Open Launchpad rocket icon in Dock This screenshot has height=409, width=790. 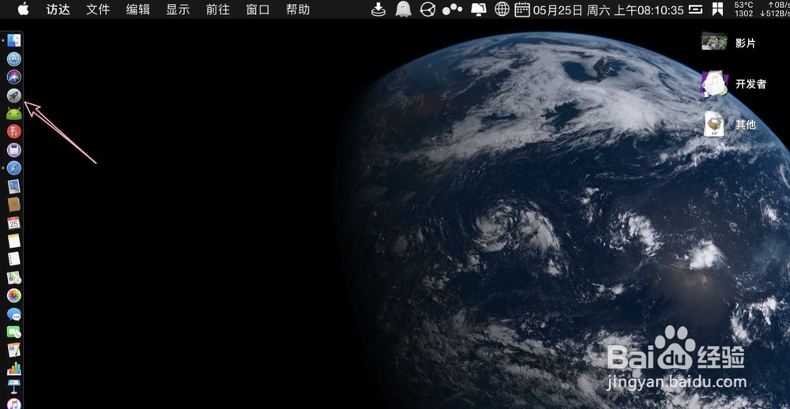13,96
